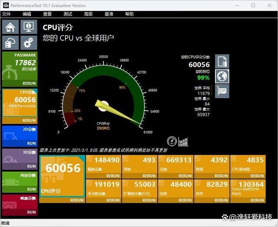Screen dimensions: 278x227
Task: Click the document report icon beside CPU score
Action: point(222,61)
